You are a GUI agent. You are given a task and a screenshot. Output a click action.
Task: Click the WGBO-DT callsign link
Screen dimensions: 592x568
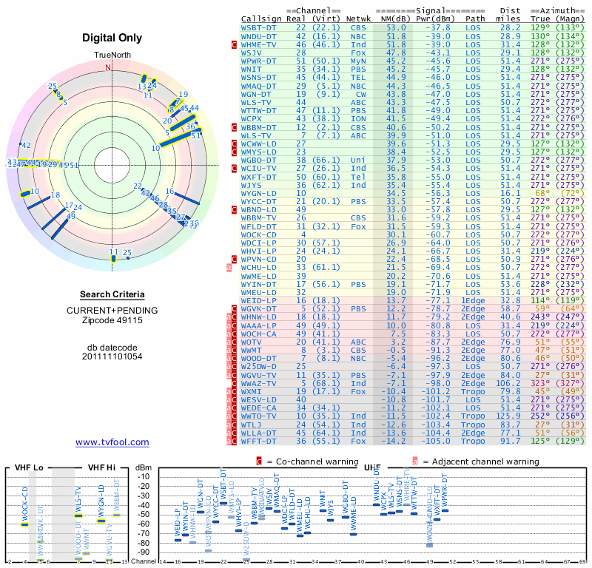click(258, 160)
